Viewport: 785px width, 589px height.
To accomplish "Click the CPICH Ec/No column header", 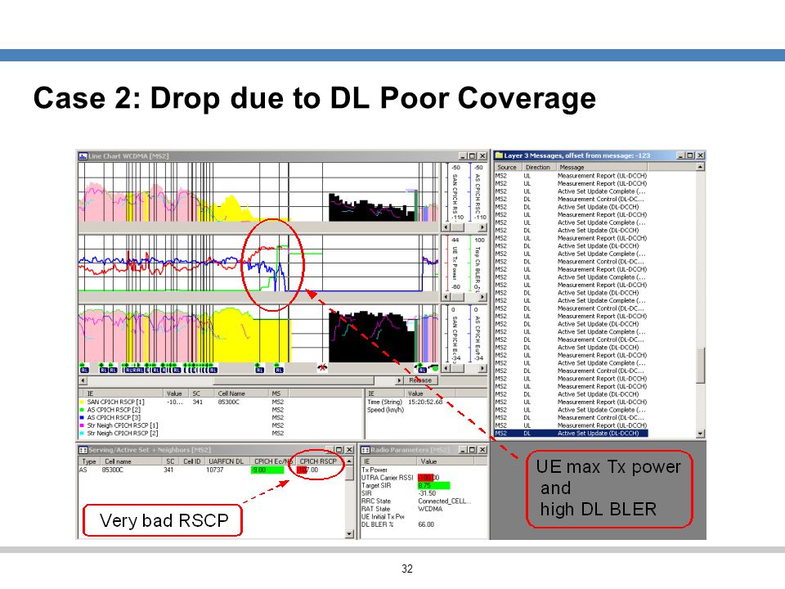I will (x=271, y=461).
